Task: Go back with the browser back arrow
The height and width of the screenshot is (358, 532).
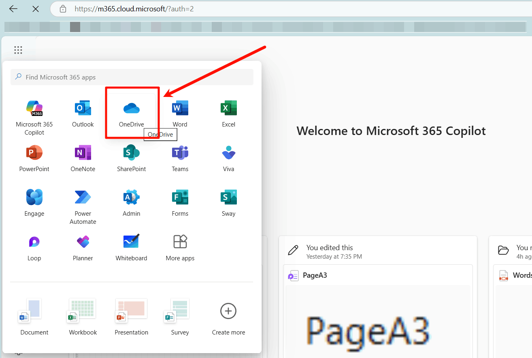Action: (13, 9)
